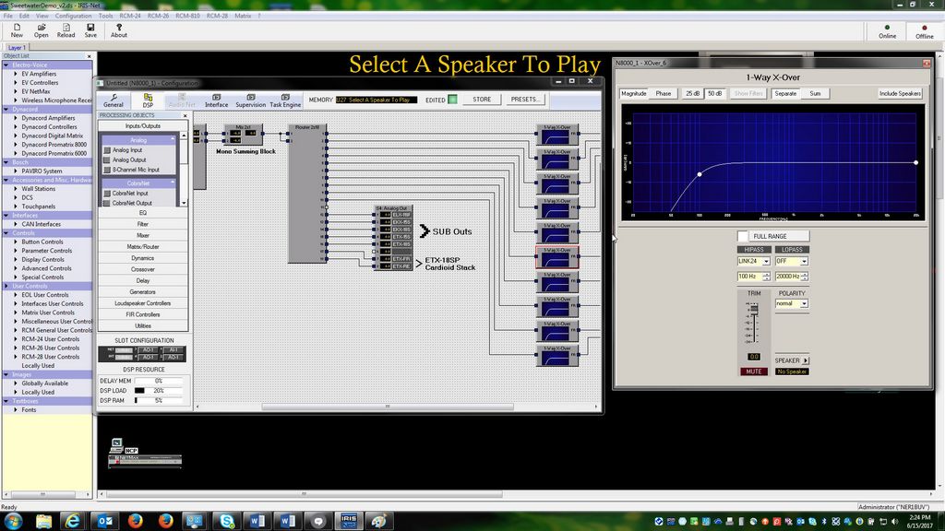Select the Task Engine icon

point(285,100)
